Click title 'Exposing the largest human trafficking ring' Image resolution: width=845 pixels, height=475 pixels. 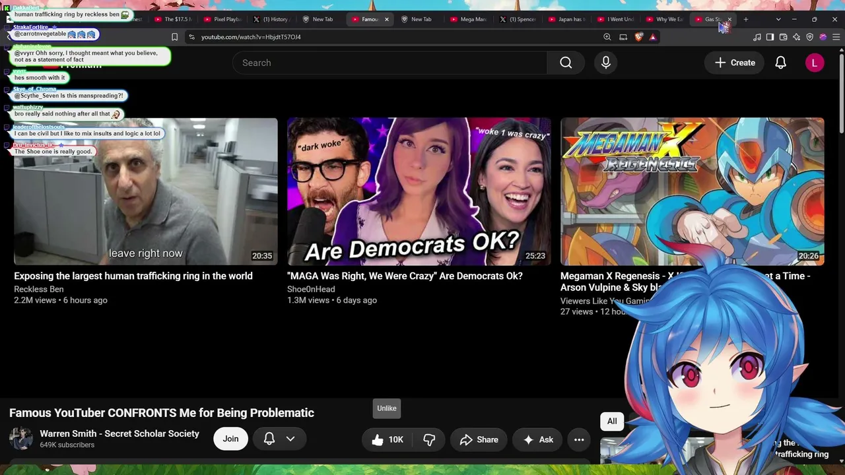[133, 276]
